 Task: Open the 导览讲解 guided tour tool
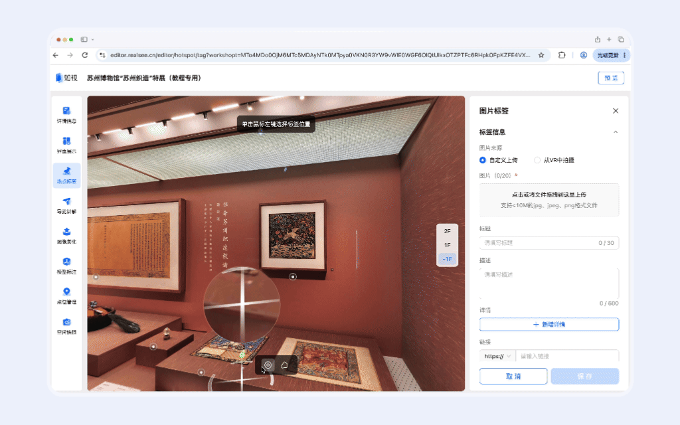tap(66, 206)
